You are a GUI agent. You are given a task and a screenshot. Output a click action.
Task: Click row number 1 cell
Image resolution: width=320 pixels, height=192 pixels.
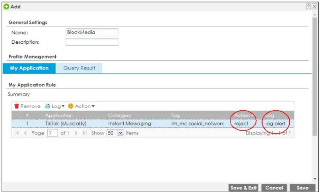tap(27, 124)
